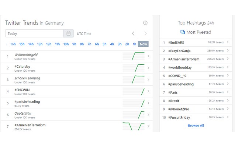Select the 5h time tab

pos(104,44)
